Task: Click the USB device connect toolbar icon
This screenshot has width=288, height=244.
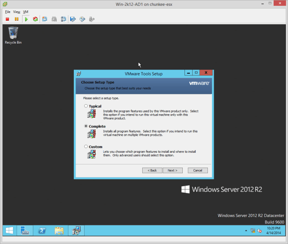Action: tap(92, 19)
